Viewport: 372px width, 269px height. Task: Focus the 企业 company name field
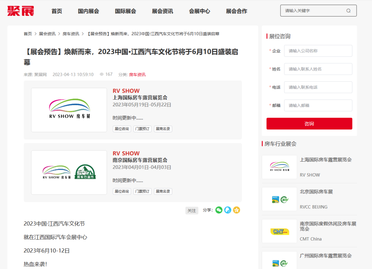click(x=318, y=51)
